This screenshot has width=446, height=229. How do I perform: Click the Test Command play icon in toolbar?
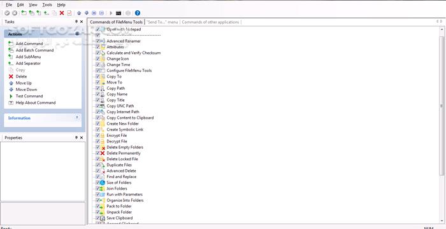(111, 13)
